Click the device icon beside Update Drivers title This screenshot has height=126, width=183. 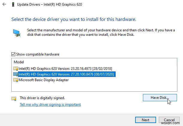click(x=13, y=5)
